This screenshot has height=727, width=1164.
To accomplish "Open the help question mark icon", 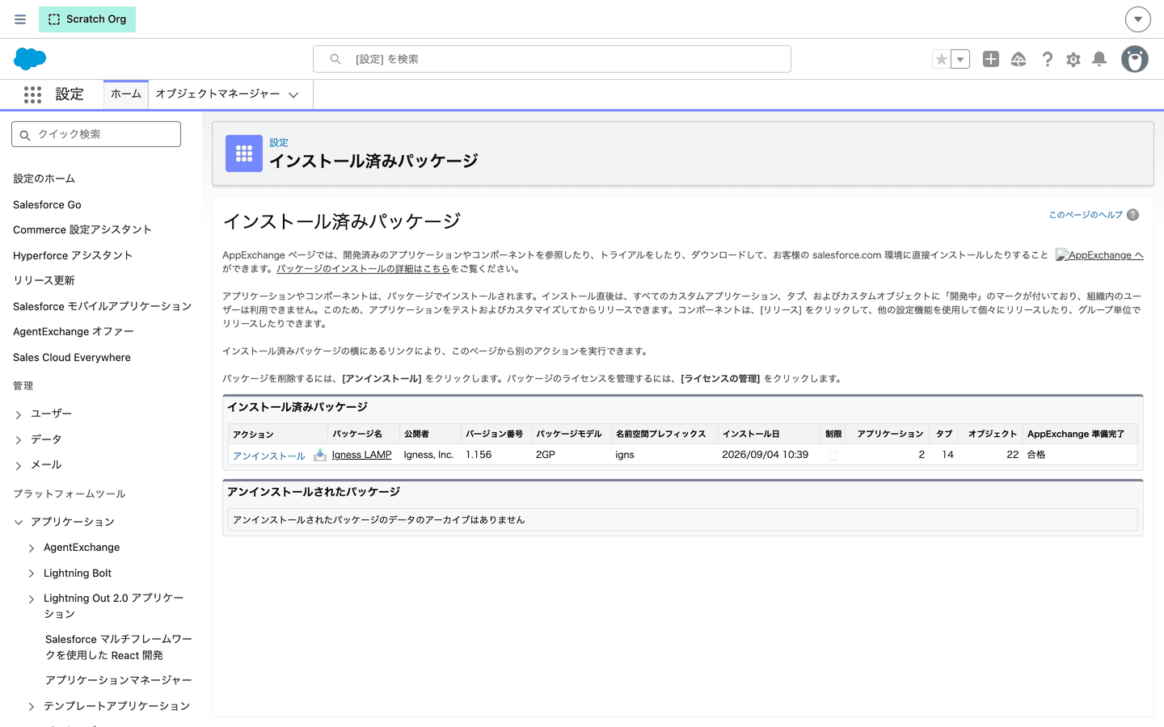I will [x=1047, y=59].
